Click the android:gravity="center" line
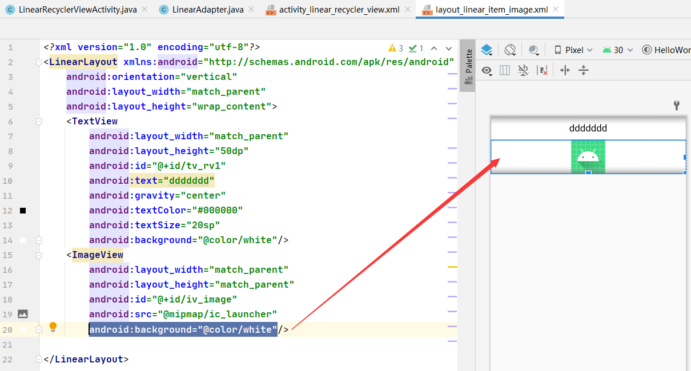 point(158,195)
